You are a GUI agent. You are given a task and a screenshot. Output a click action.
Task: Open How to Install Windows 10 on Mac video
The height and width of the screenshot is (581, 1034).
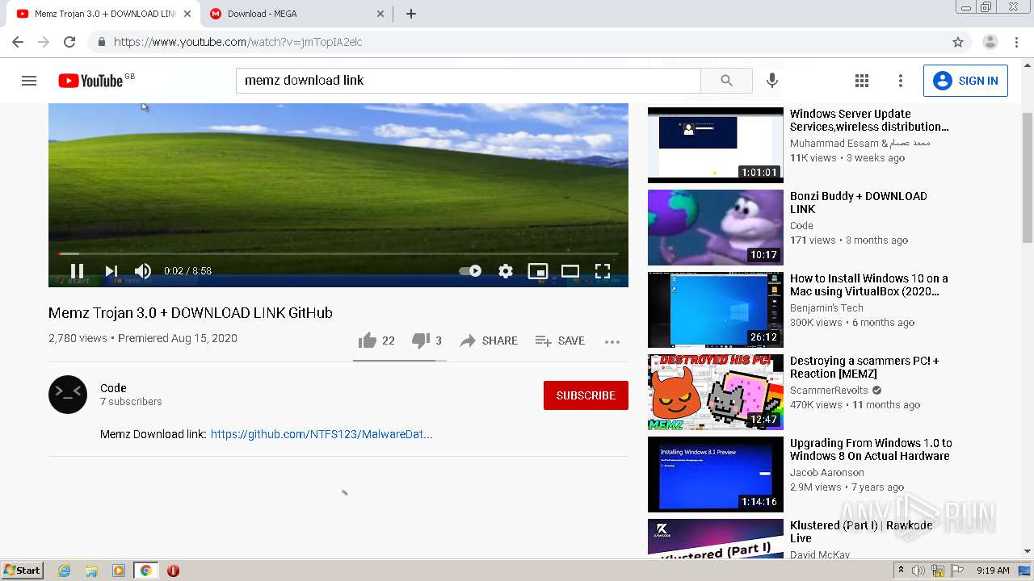point(868,285)
